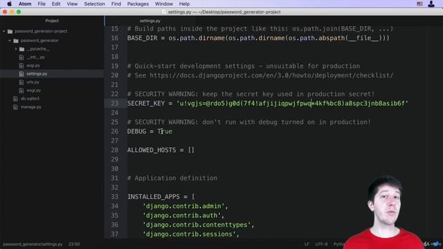443x249 pixels.
Task: Switch to the settings.py editor tab
Action: point(150,21)
